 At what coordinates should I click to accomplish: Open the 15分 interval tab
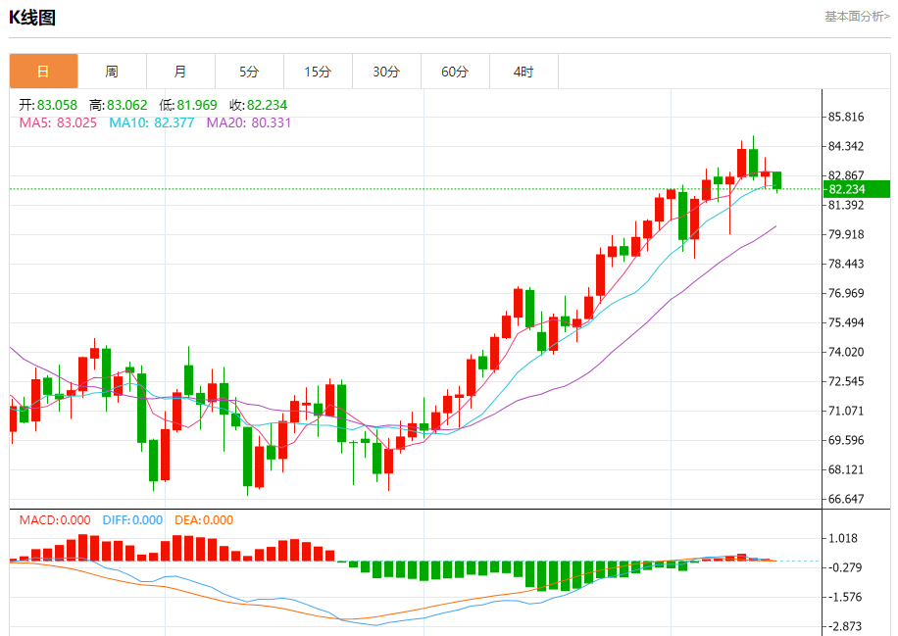[x=318, y=72]
